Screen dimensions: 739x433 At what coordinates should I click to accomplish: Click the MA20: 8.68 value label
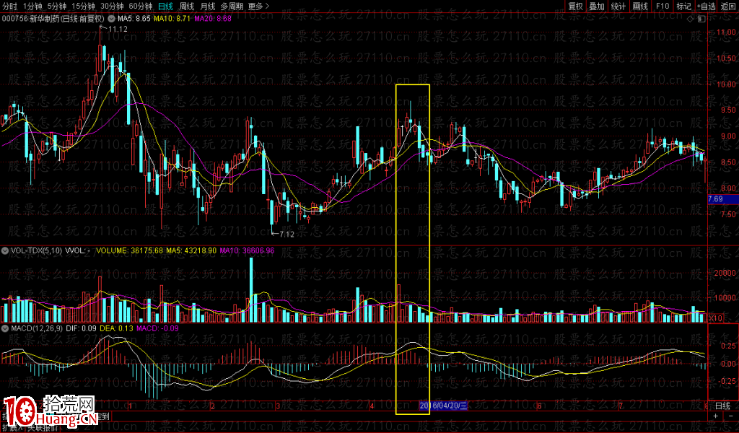tap(213, 19)
